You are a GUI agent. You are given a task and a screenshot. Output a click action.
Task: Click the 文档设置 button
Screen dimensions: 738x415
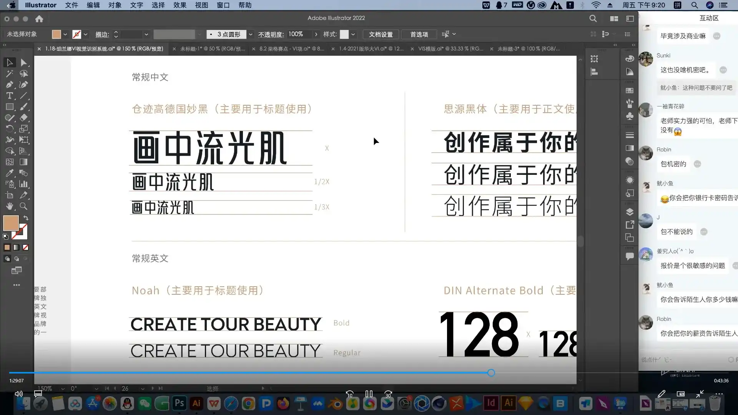tap(380, 34)
